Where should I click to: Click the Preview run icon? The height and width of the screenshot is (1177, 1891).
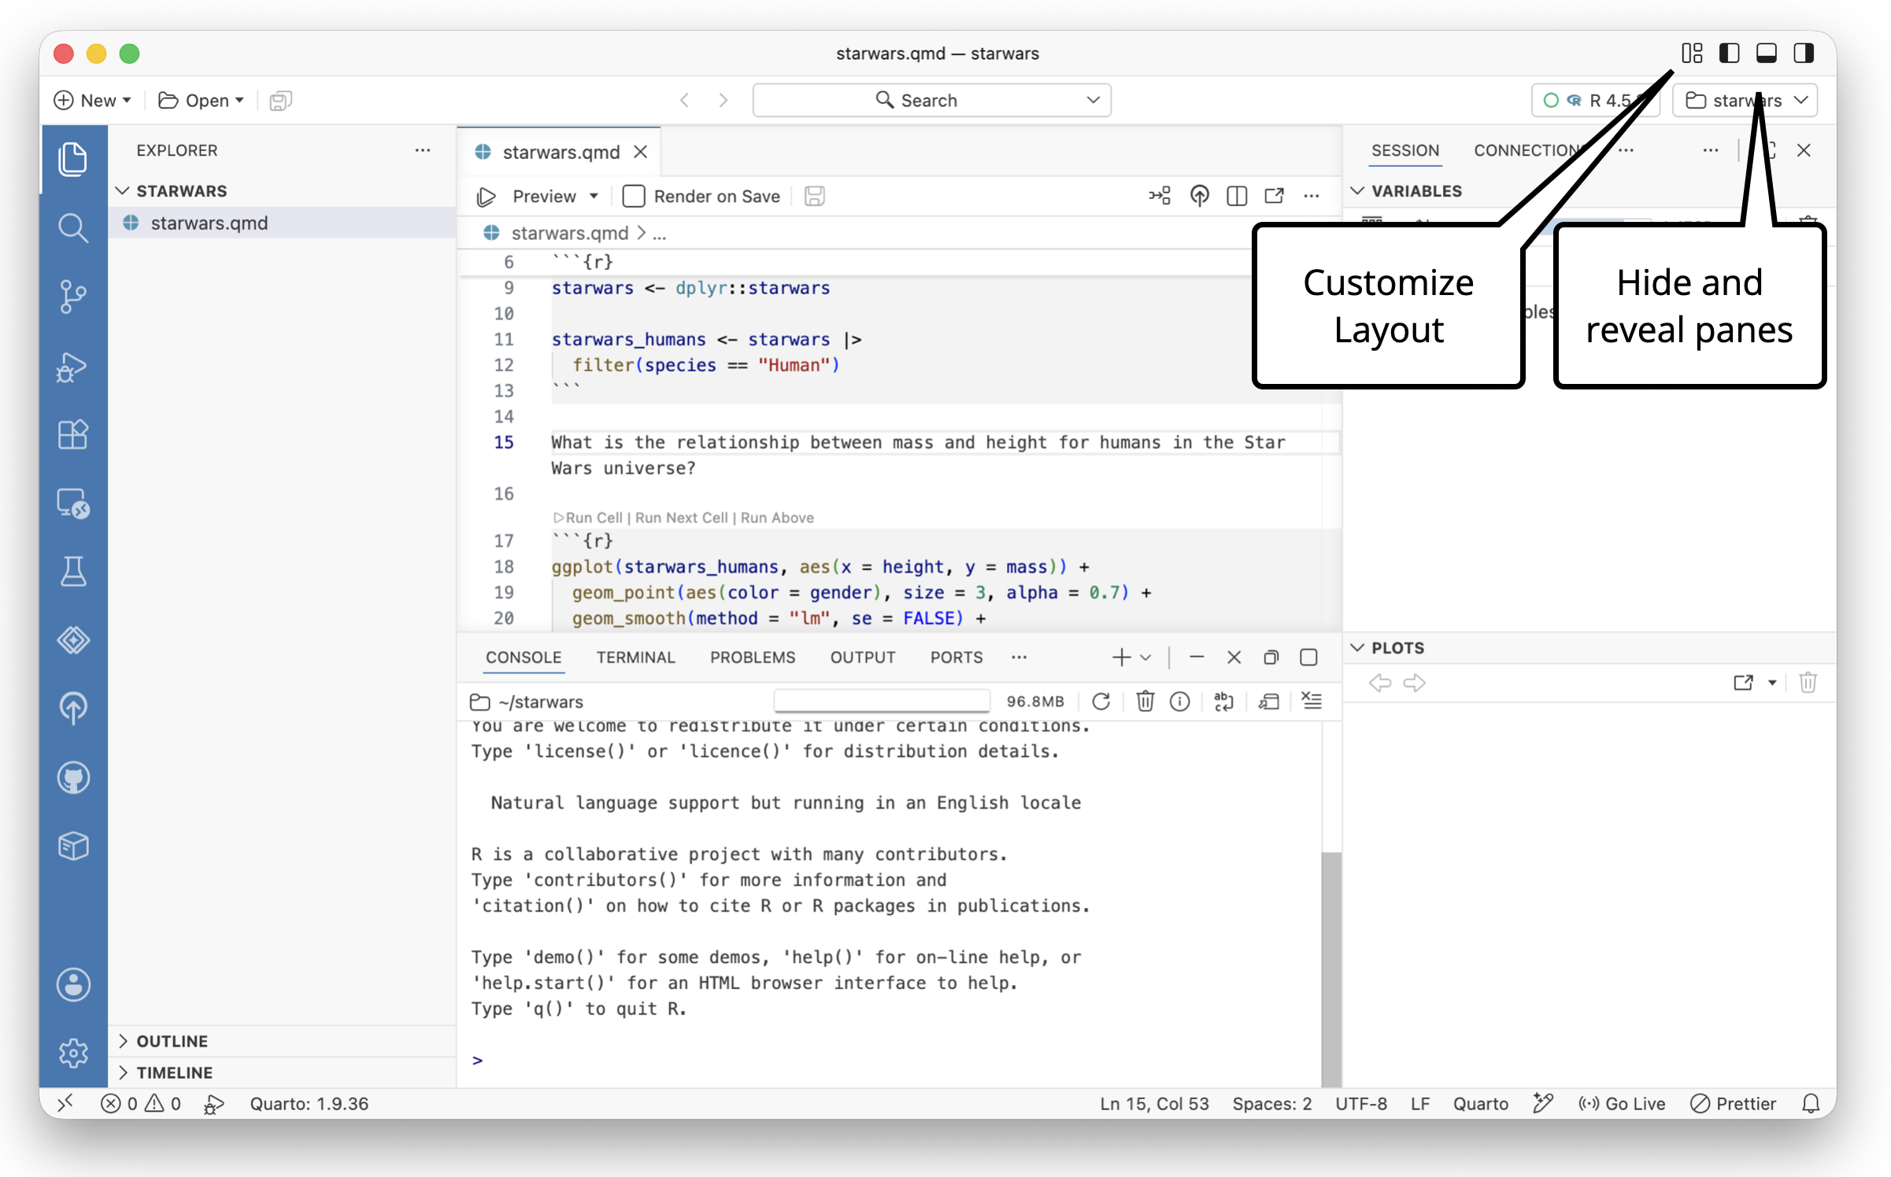(x=486, y=197)
